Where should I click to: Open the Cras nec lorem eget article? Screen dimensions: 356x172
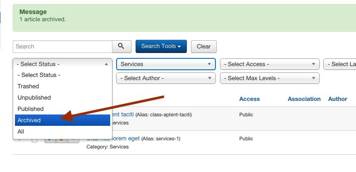(x=113, y=138)
